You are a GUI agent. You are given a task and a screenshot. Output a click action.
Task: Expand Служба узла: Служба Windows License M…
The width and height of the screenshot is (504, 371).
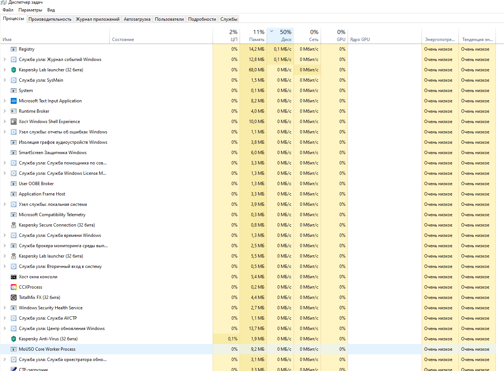point(4,173)
